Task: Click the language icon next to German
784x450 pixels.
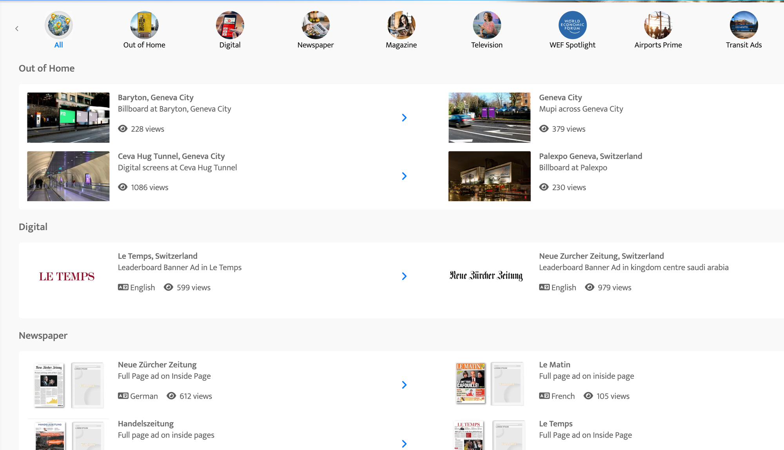Action: pos(123,396)
